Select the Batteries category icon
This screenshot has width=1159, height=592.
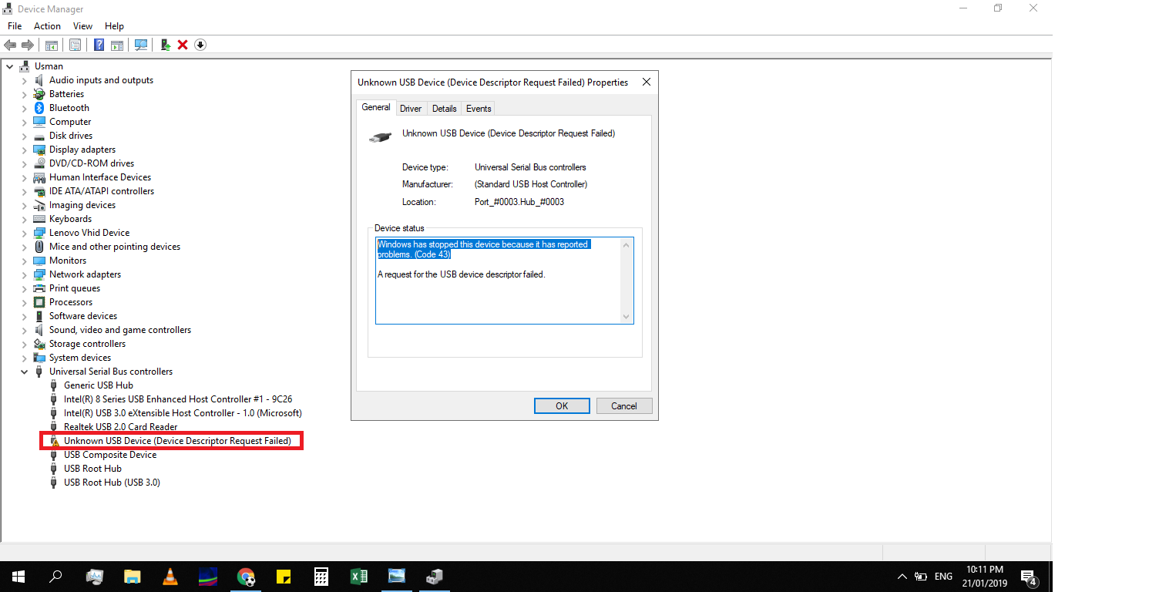39,94
